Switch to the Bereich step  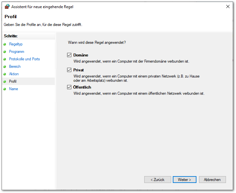point(15,66)
